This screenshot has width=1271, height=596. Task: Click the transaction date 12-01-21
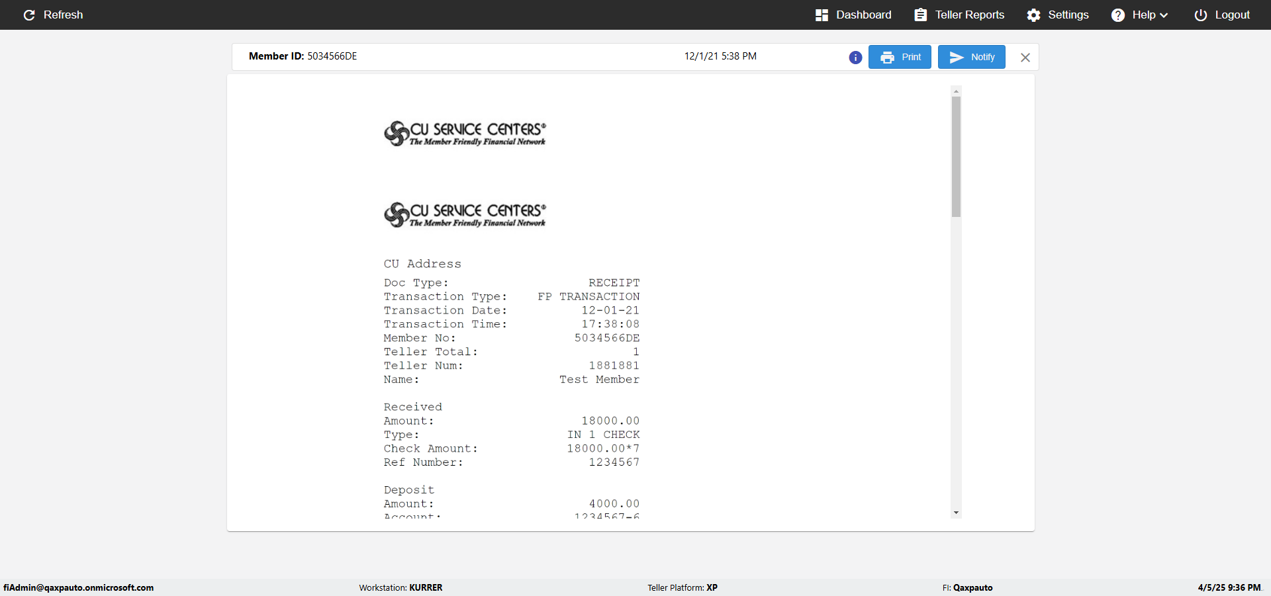pos(610,311)
